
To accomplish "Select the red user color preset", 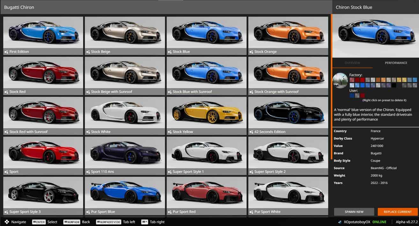I will (362, 95).
